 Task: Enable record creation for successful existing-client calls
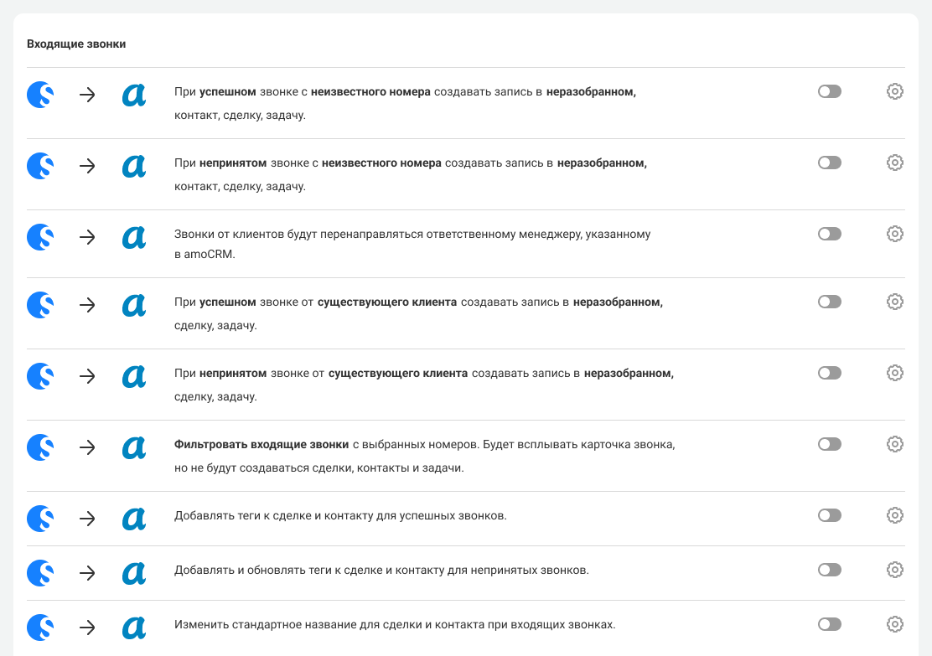(x=830, y=302)
